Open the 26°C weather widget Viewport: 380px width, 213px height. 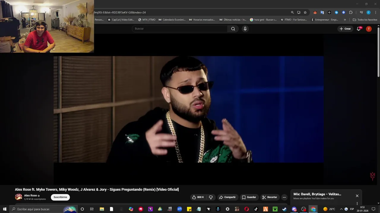pyautogui.click(x=329, y=209)
